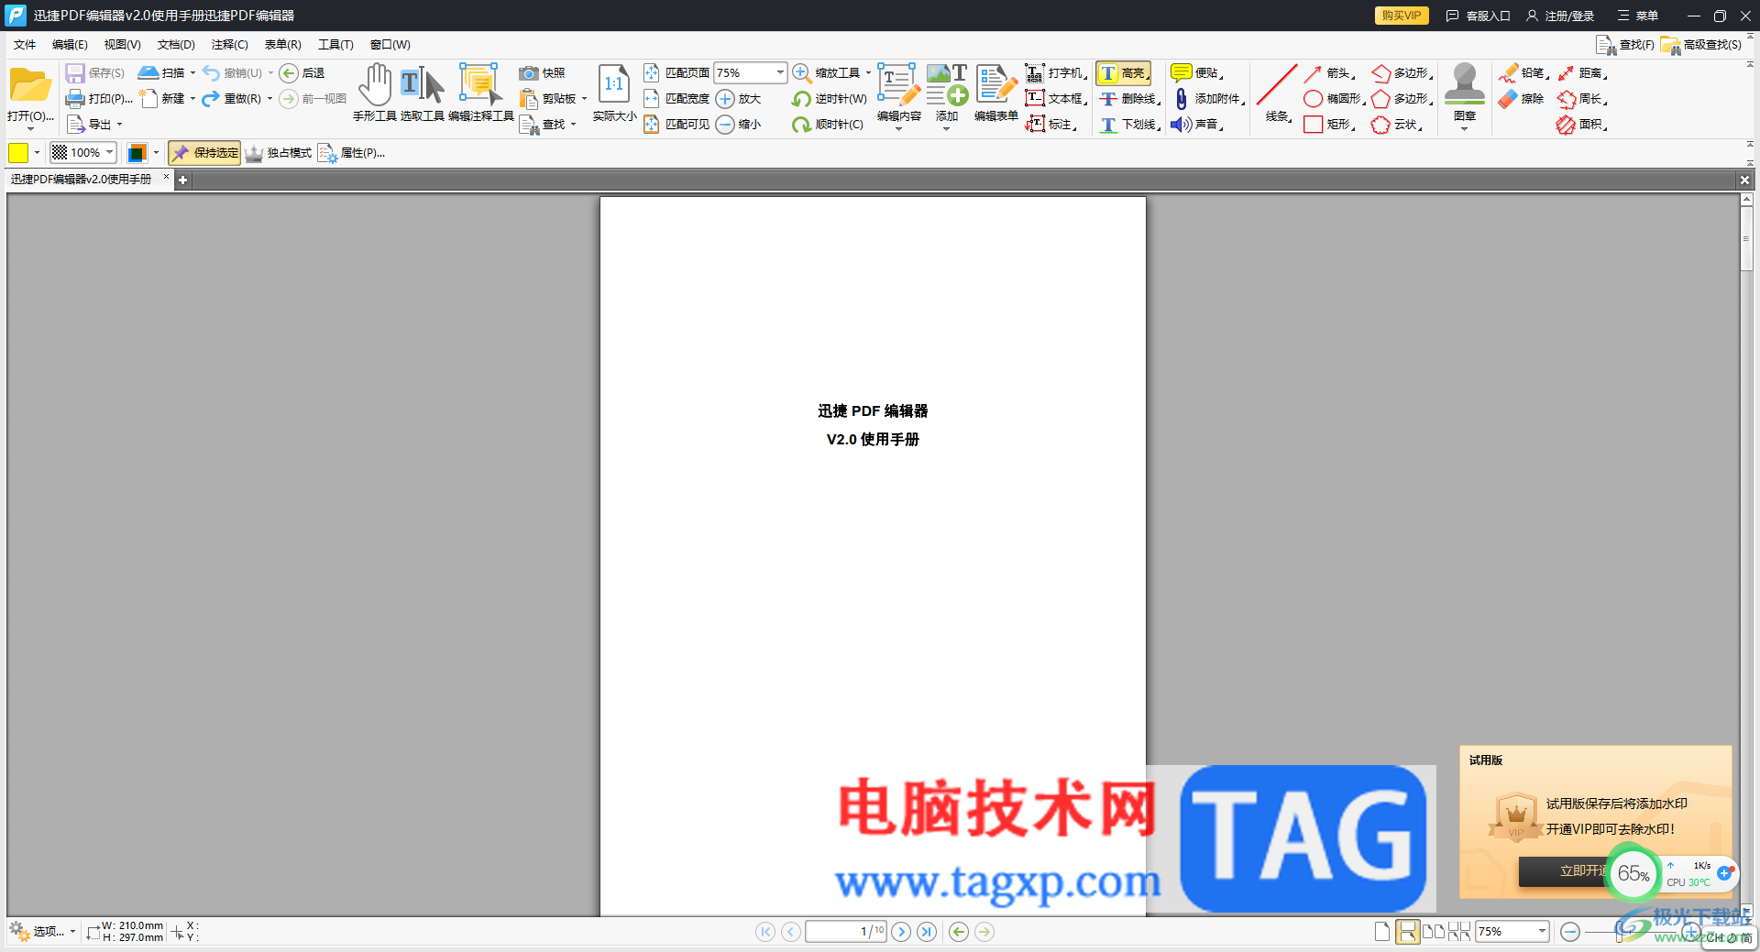
Task: Toggle Keep Selected (保持选定) mode
Action: click(204, 153)
